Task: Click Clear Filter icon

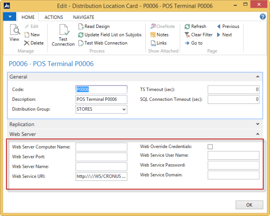Action: pos(198,35)
